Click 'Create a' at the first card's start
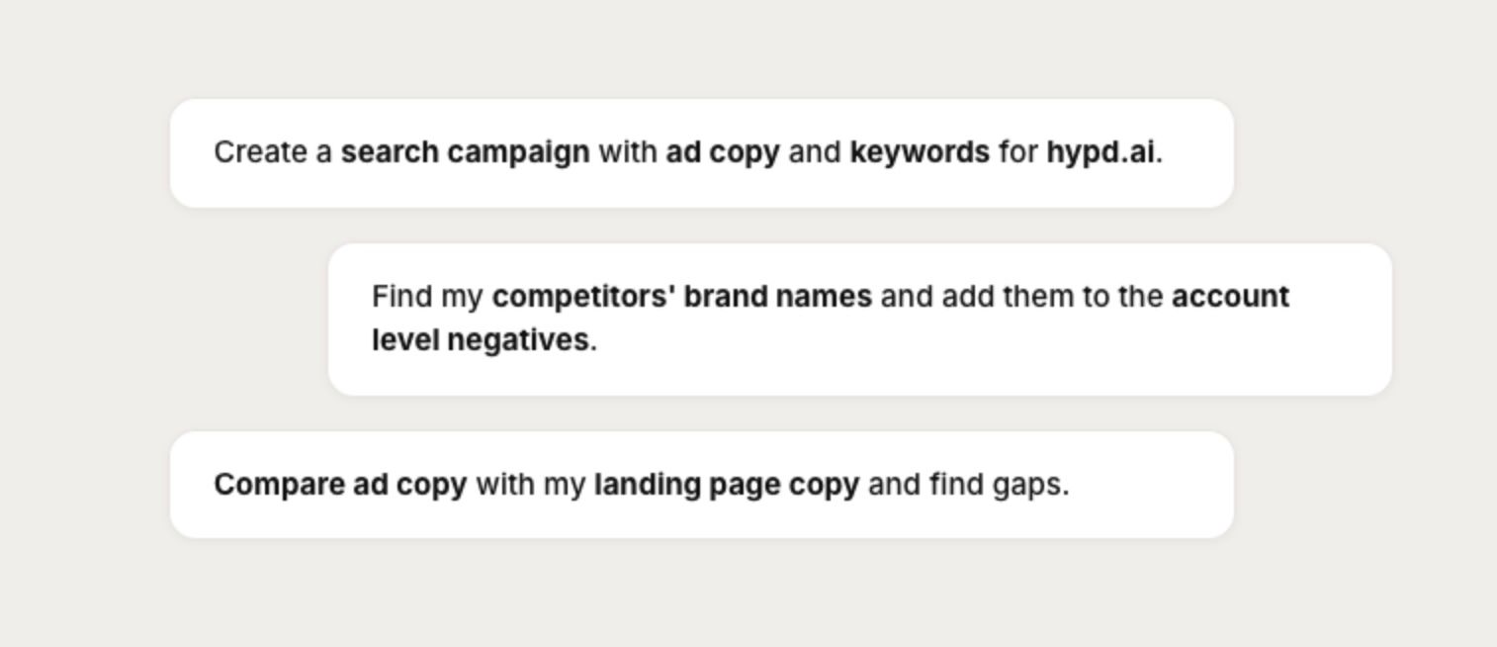 [x=273, y=152]
